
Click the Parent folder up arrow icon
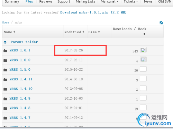click(x=5, y=42)
